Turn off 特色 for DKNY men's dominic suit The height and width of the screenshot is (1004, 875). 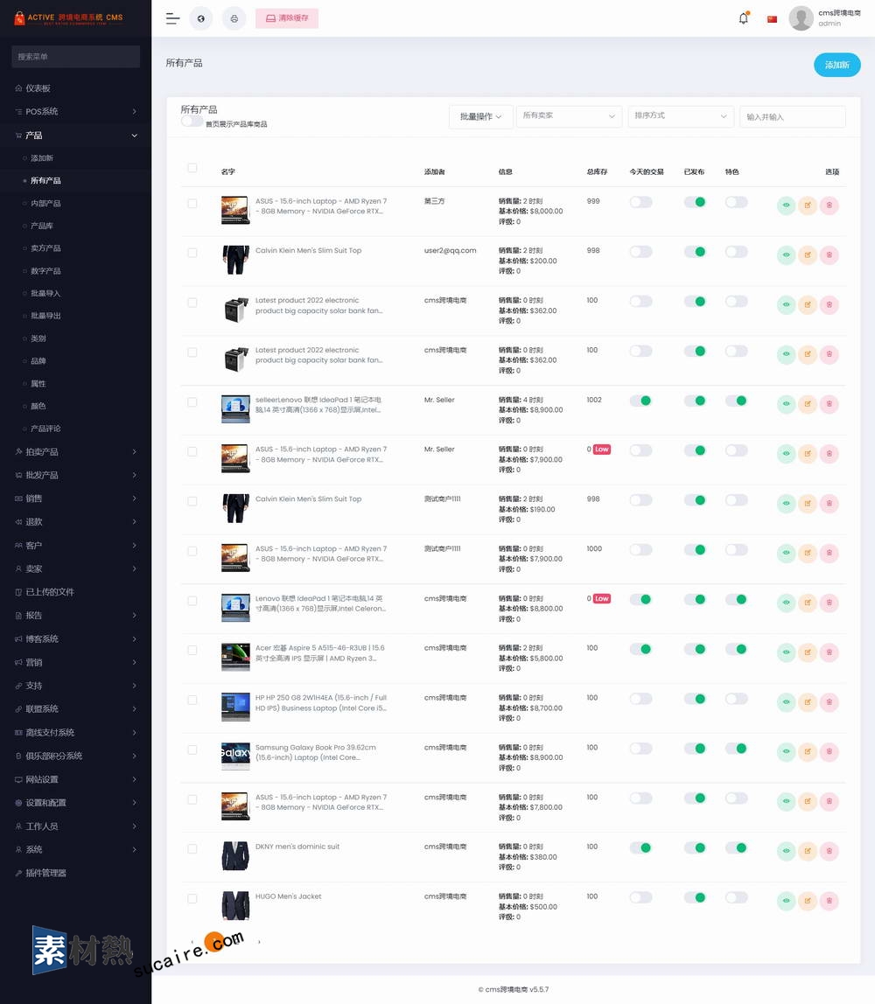(x=737, y=847)
